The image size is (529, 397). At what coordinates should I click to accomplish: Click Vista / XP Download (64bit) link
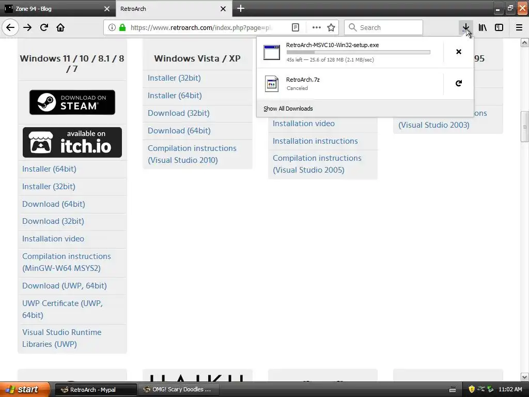[x=179, y=131]
